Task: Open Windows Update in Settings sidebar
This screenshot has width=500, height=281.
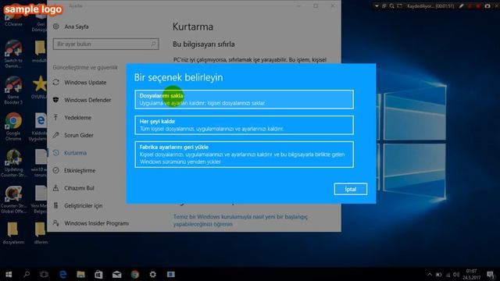Action: coord(85,83)
